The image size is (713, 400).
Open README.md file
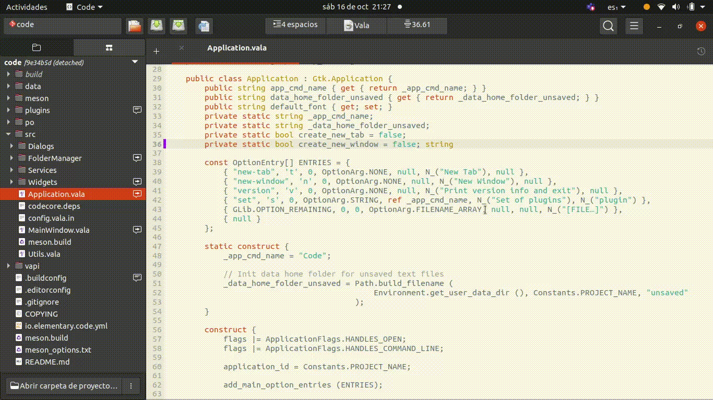(73, 361)
